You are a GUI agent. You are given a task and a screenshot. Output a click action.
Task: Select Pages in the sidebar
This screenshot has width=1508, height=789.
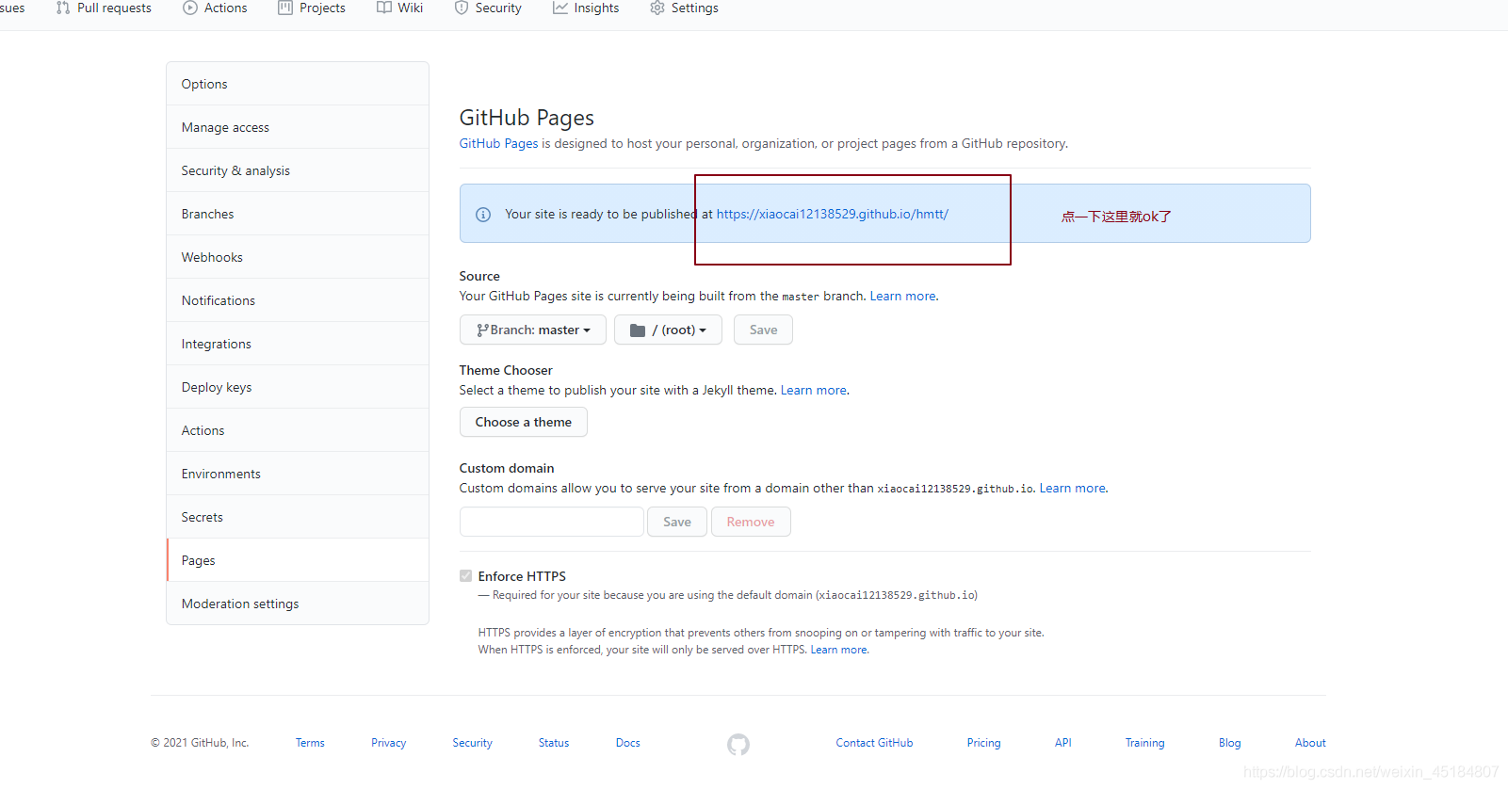(x=298, y=560)
